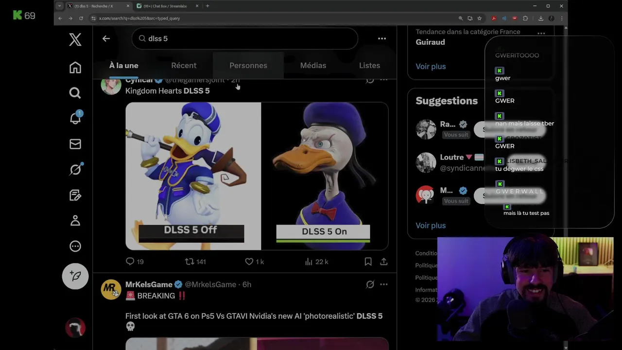
Task: Open more menu on Kingdom Hearts post
Action: [x=383, y=80]
